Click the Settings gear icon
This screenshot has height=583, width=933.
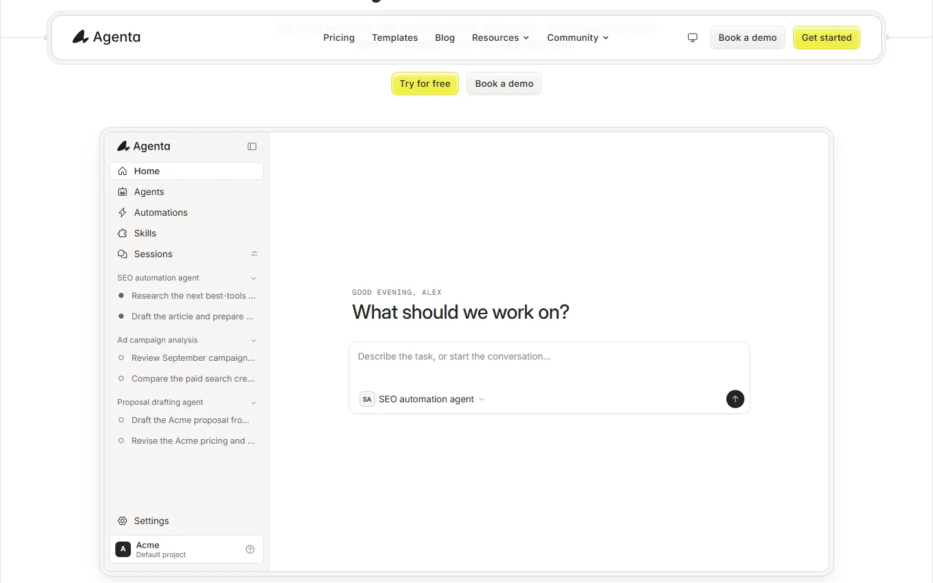(x=122, y=521)
